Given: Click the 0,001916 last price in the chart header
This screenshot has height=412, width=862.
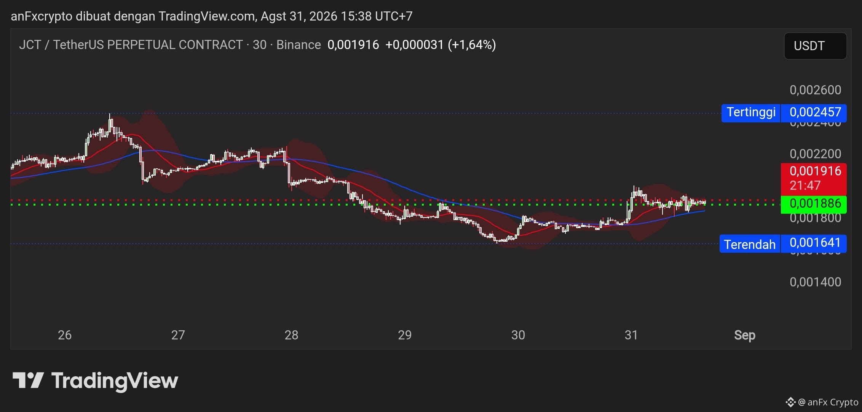Looking at the screenshot, I should (353, 45).
